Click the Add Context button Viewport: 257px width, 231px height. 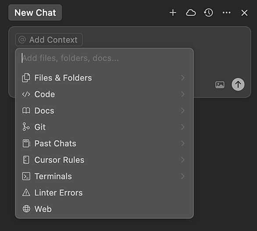[x=49, y=40]
